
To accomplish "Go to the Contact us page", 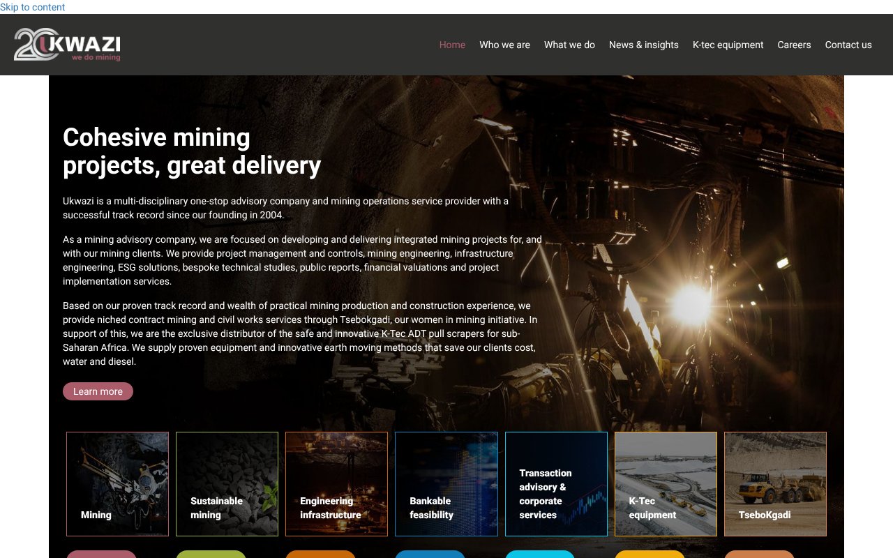I will (x=848, y=45).
